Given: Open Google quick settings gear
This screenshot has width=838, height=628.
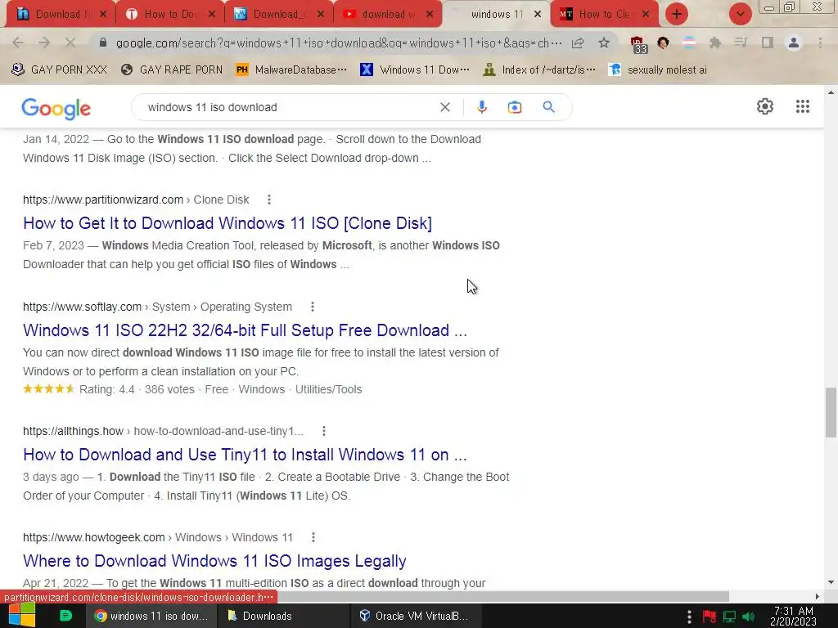Looking at the screenshot, I should click(765, 106).
